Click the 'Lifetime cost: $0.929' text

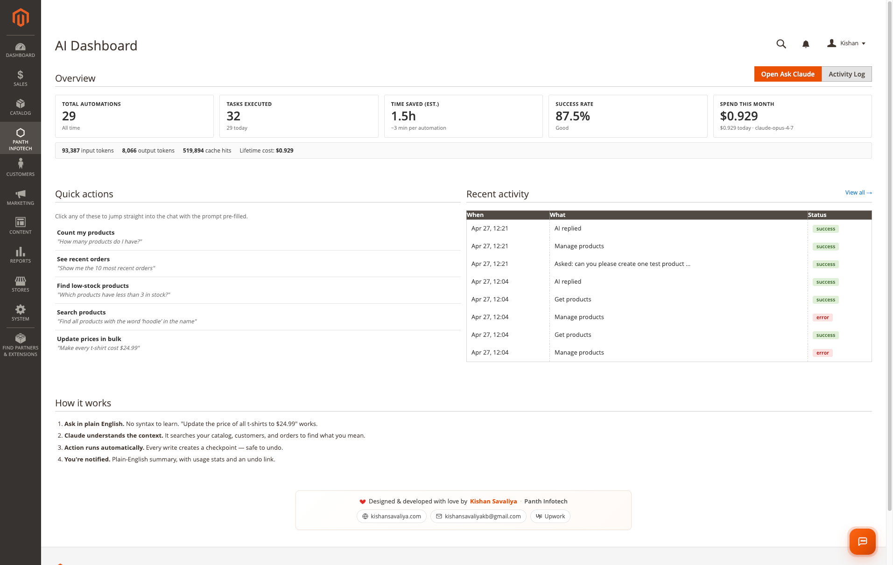[x=267, y=151]
